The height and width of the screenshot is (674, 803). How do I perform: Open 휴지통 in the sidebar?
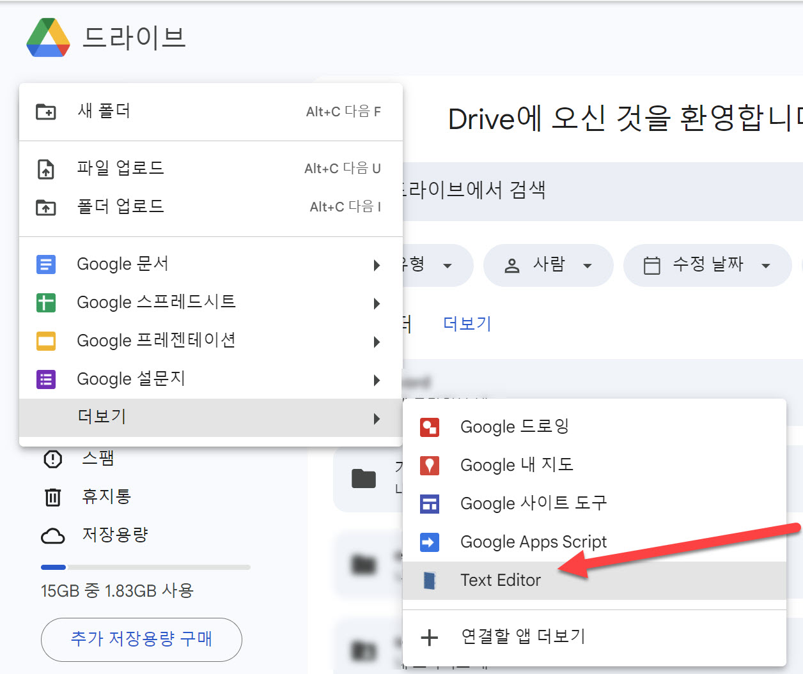106,497
